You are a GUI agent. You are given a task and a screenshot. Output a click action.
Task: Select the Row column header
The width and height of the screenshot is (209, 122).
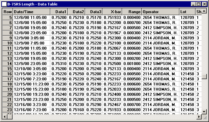click(8, 12)
